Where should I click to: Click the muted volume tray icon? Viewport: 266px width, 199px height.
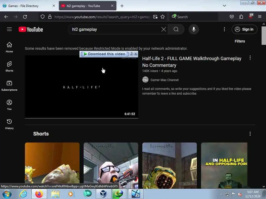pyautogui.click(x=240, y=194)
